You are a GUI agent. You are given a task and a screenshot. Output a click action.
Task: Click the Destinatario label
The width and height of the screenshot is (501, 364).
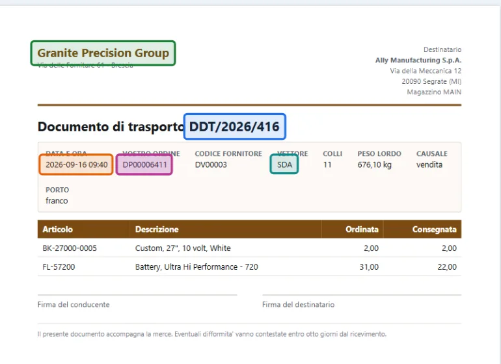[x=442, y=49]
